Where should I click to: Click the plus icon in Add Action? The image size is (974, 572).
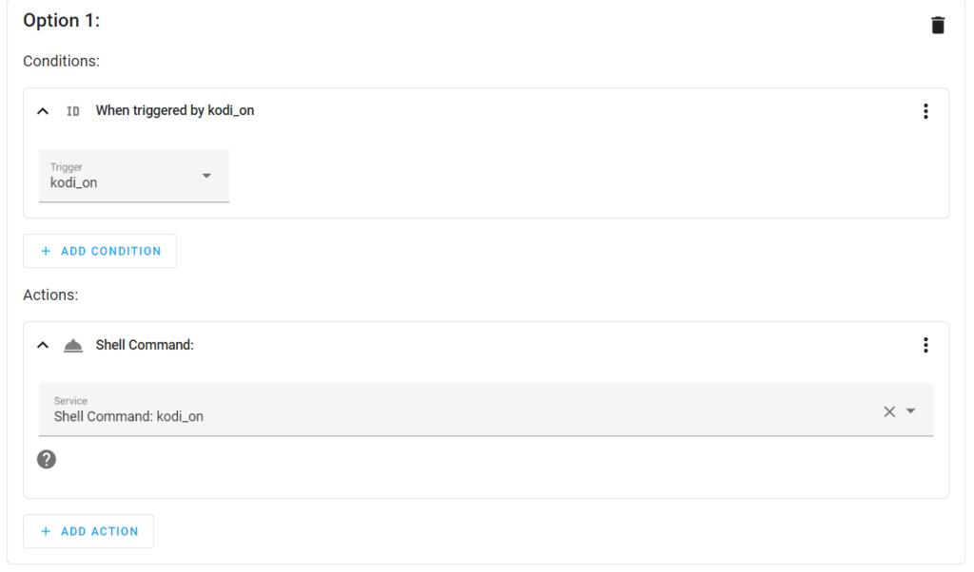46,532
